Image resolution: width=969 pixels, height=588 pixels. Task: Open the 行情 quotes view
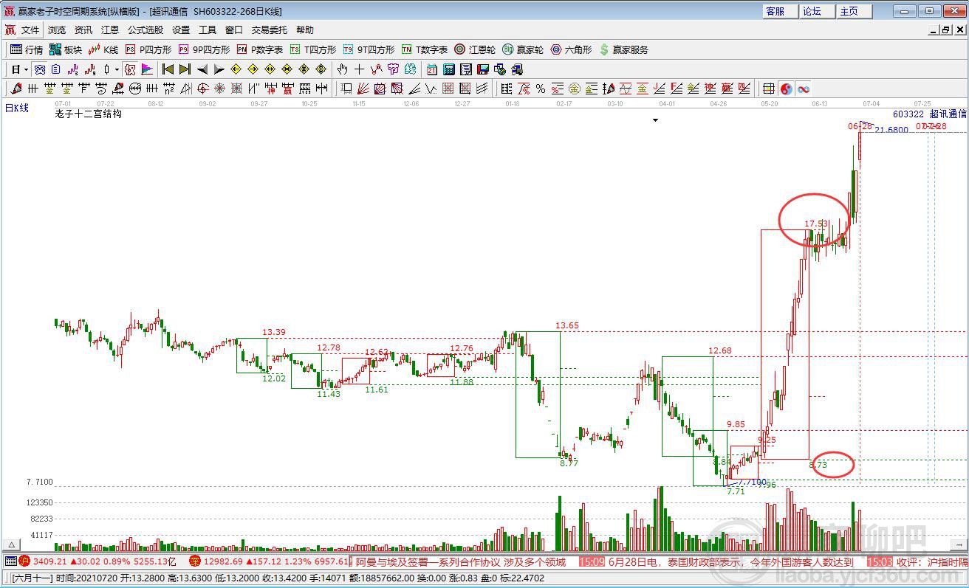point(27,49)
